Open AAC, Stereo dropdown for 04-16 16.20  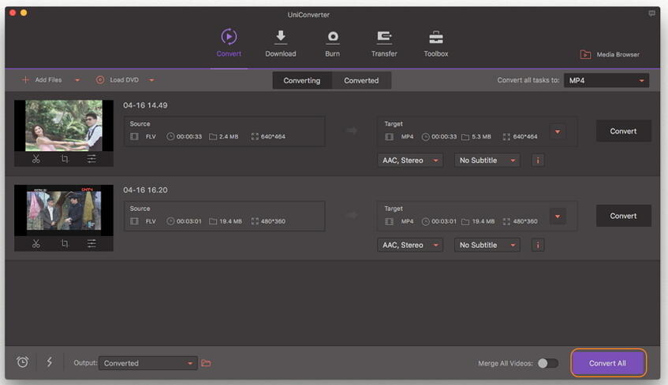pos(410,245)
